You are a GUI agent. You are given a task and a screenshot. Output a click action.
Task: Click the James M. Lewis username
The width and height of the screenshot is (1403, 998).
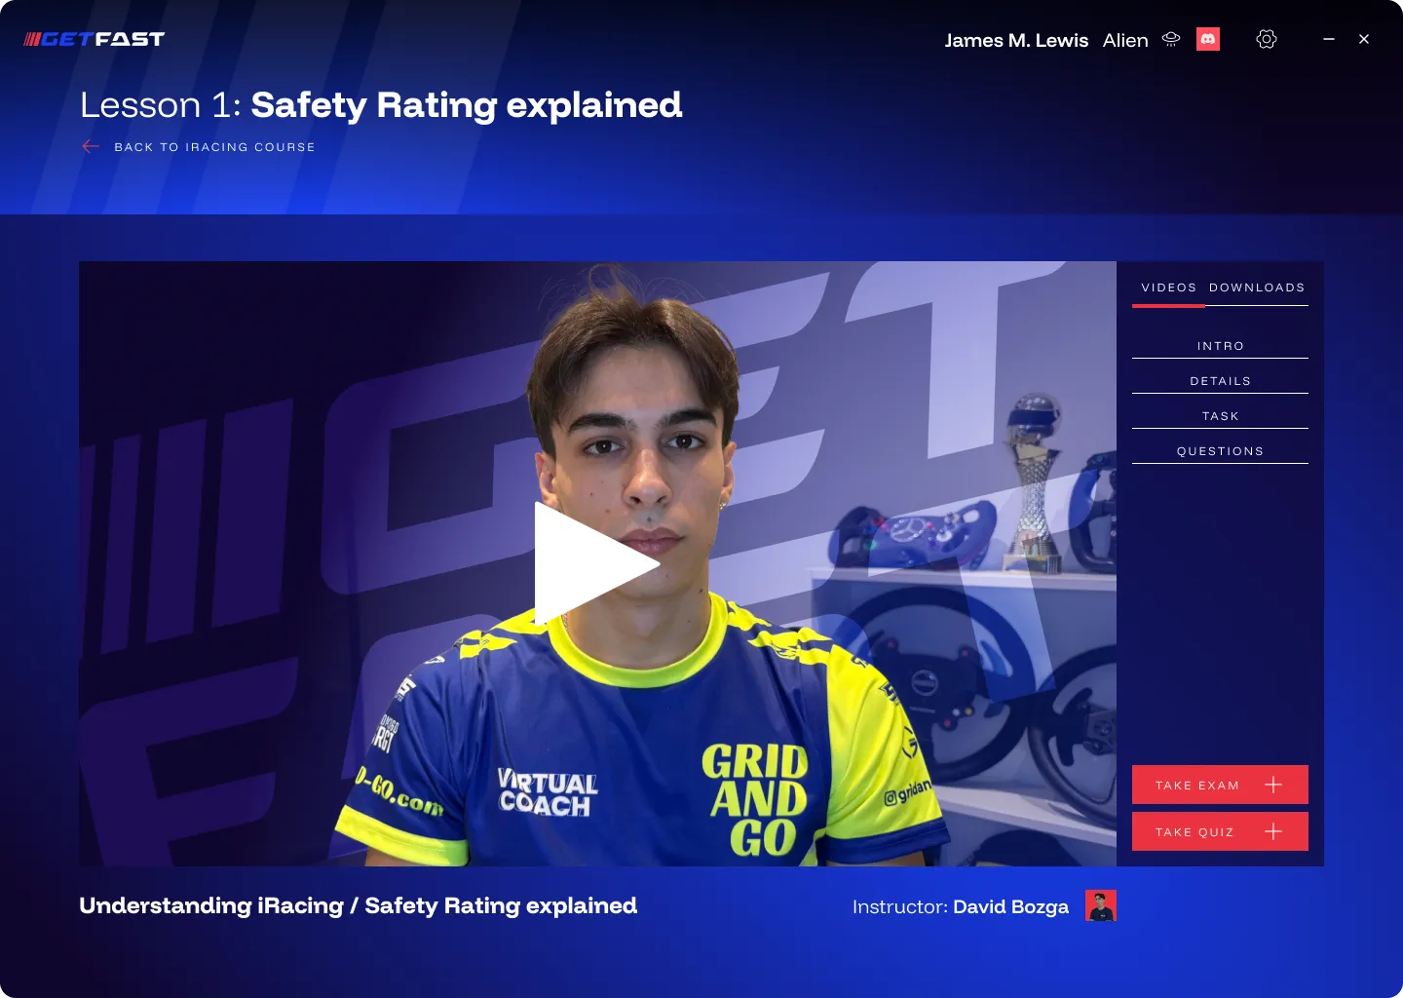pos(1016,40)
